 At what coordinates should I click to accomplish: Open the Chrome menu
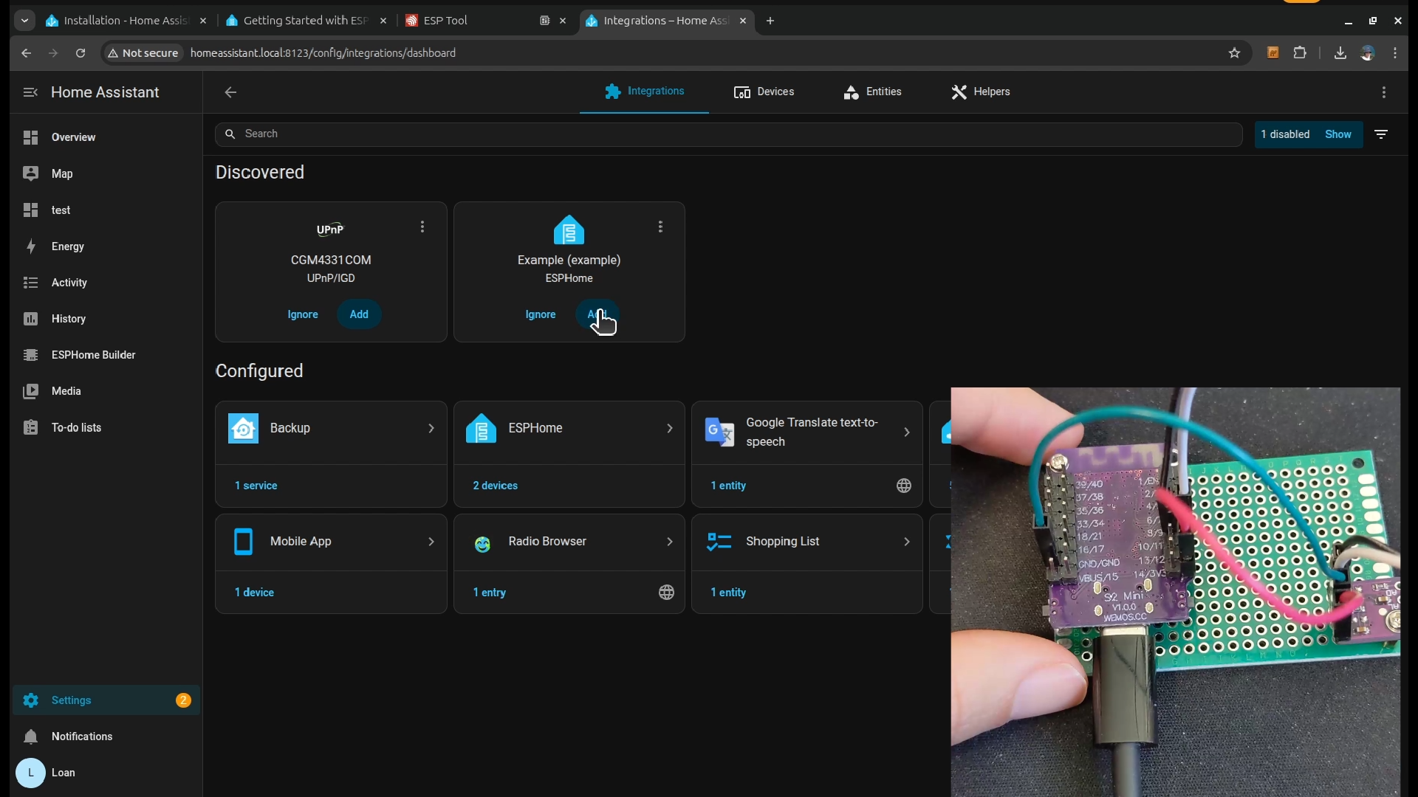tap(1395, 53)
